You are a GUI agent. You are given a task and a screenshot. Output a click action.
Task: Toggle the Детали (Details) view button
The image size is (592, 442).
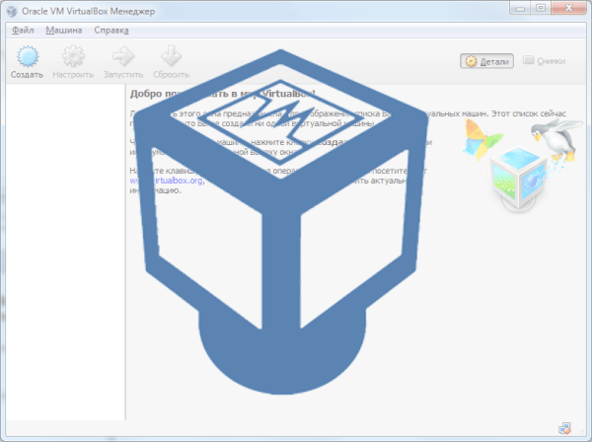pos(486,61)
